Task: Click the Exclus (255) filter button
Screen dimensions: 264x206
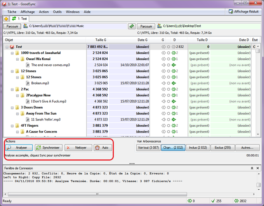Action: [x=222, y=148]
